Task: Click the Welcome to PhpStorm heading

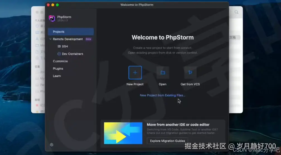Action: [x=163, y=37]
